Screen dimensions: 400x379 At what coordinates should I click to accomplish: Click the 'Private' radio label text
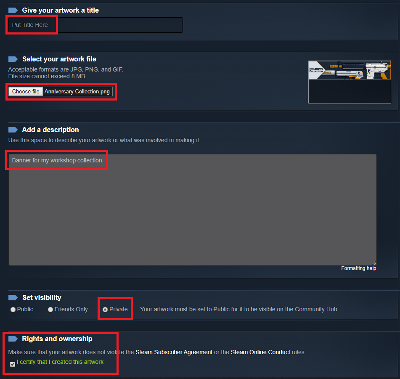click(x=118, y=309)
